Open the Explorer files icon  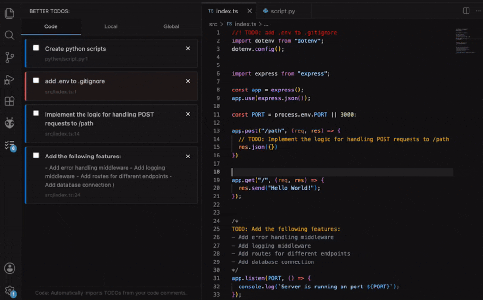tap(10, 13)
